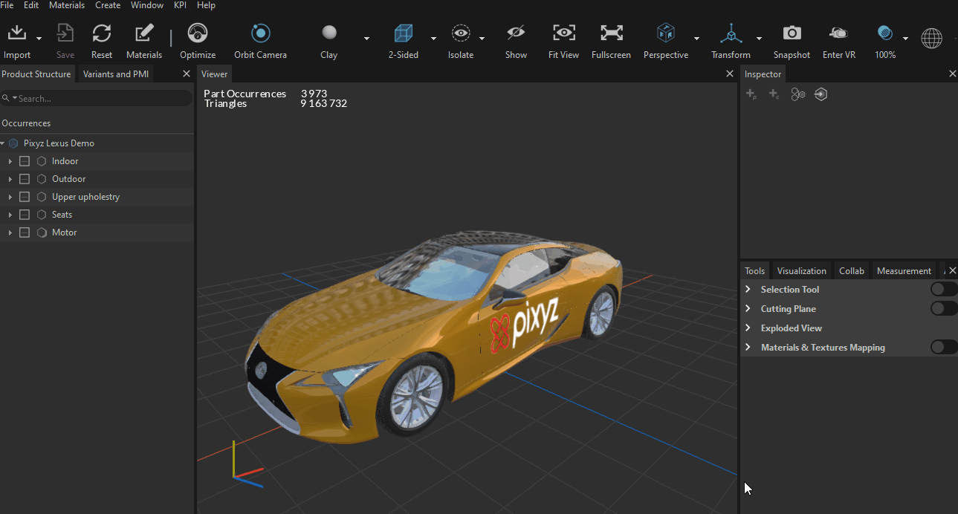Launch the Optimize tool
The width and height of the screenshot is (958, 514).
pyautogui.click(x=198, y=33)
